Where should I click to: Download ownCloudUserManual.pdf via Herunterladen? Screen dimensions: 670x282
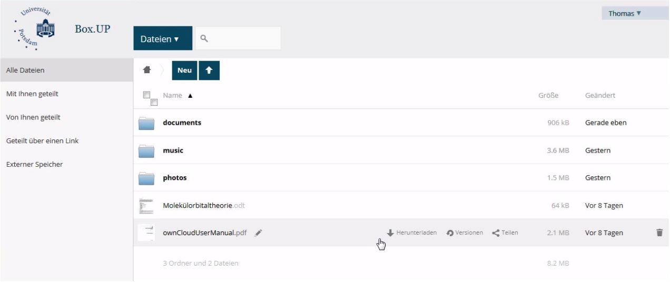[x=411, y=233]
